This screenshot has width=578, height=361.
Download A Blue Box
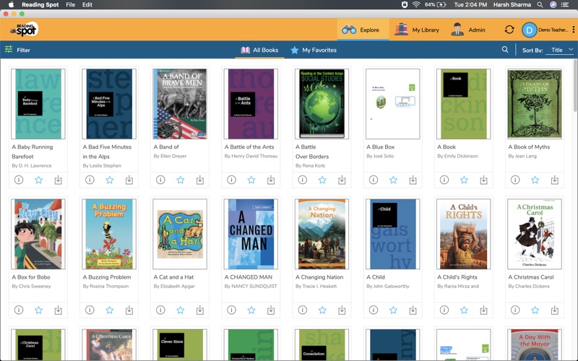click(413, 180)
